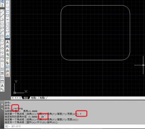Viewport: 145px width, 129px height.
Task: Select the Explode tool
Action: tap(7, 36)
